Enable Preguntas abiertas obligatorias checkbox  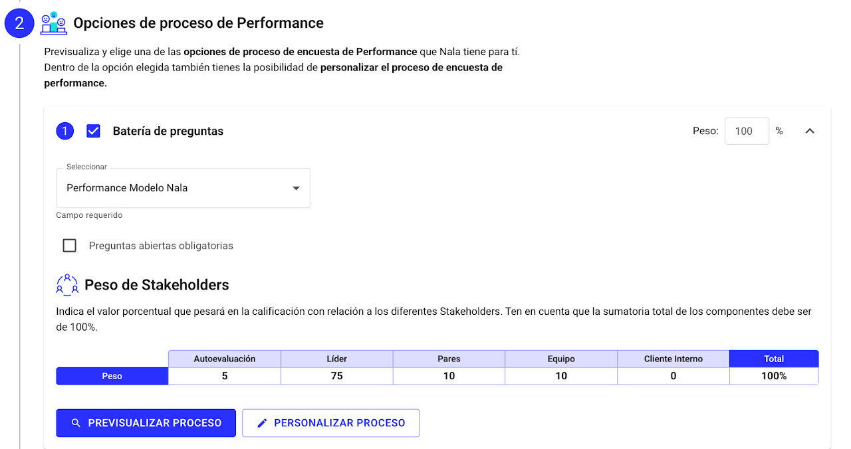(x=69, y=246)
